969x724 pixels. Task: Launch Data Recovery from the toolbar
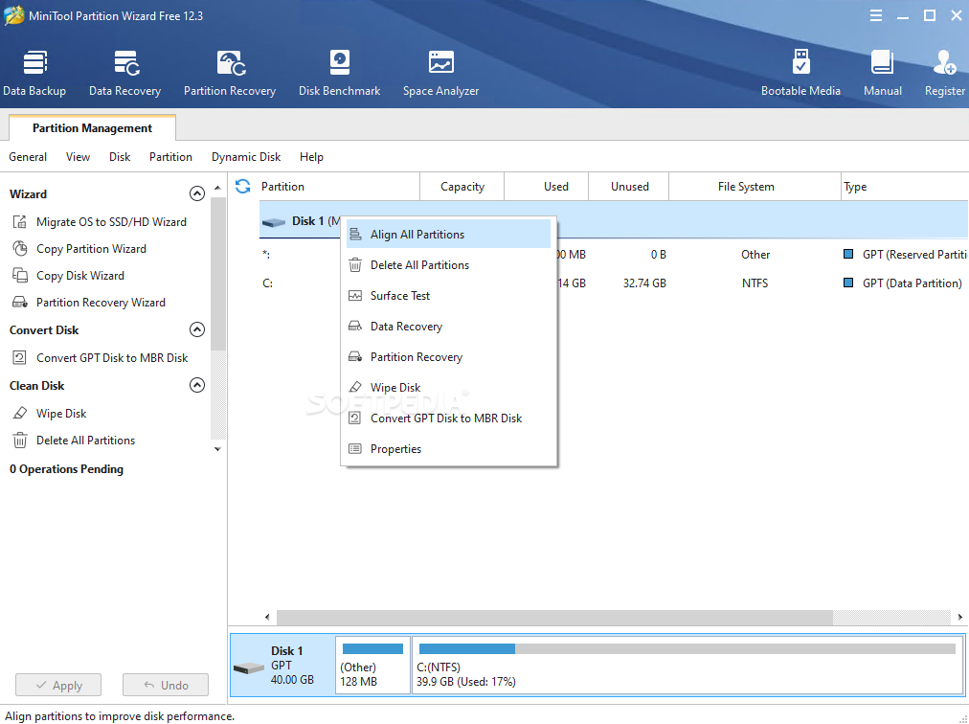click(x=124, y=74)
